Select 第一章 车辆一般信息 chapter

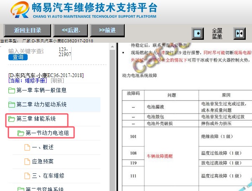[41, 90]
